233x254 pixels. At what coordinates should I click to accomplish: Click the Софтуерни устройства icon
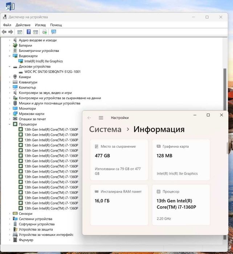tap(15, 224)
